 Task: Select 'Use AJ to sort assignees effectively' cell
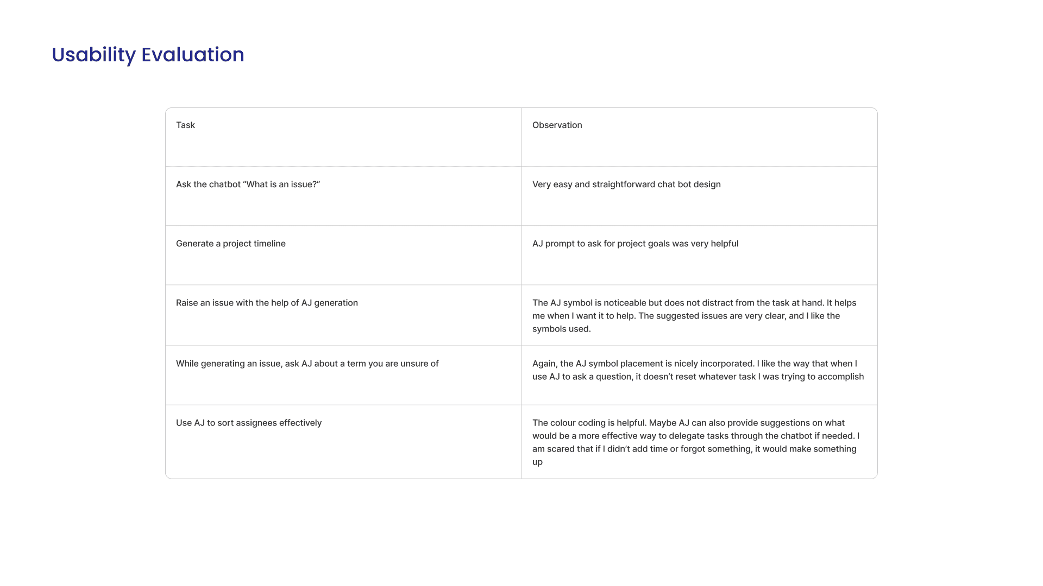tap(343, 442)
